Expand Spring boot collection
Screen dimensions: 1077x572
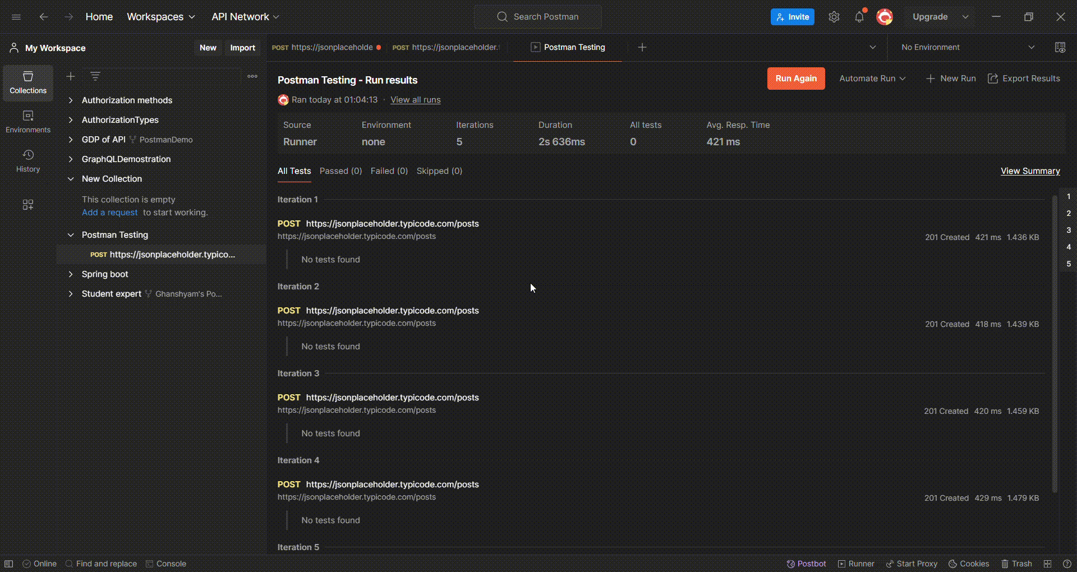tap(71, 274)
